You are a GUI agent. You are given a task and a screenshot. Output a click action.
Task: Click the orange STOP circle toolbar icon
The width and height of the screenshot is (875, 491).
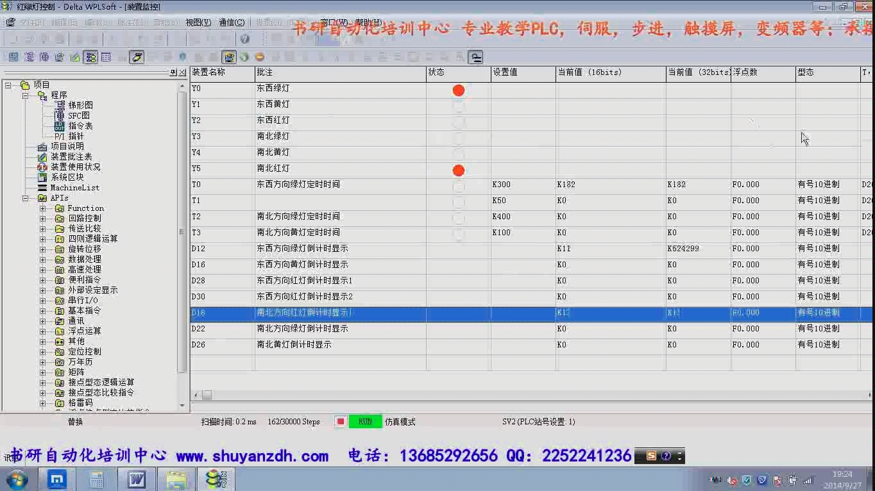260,57
